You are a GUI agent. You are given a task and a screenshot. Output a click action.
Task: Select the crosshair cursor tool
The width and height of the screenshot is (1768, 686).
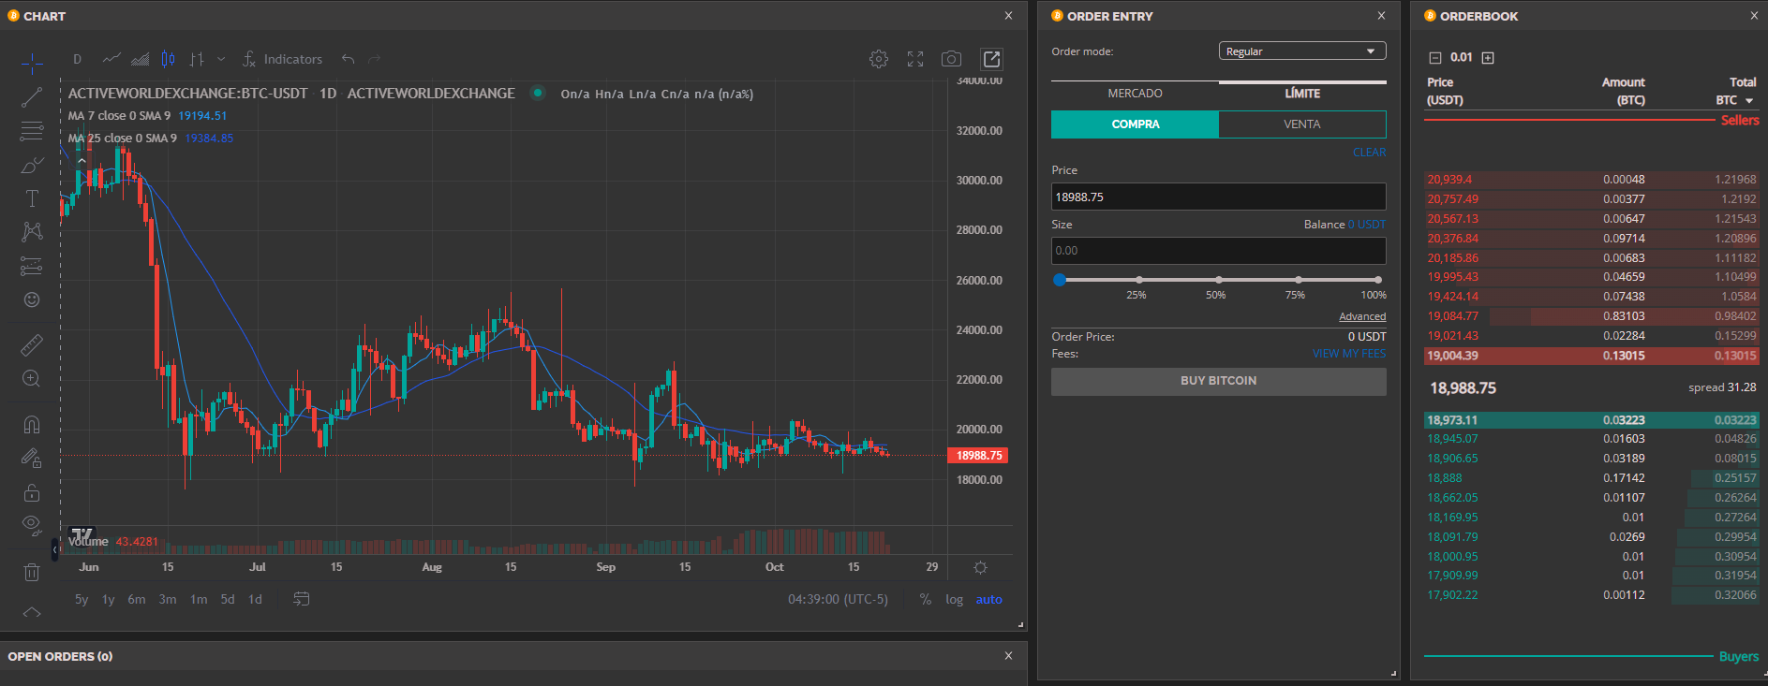click(x=32, y=64)
